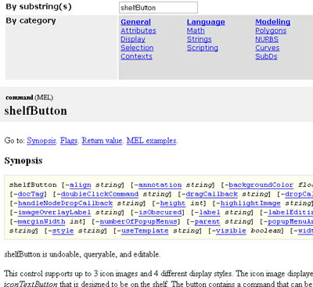This screenshot has width=313, height=287.
Task: Click the 'By substring(s)' label
Action: (38, 6)
